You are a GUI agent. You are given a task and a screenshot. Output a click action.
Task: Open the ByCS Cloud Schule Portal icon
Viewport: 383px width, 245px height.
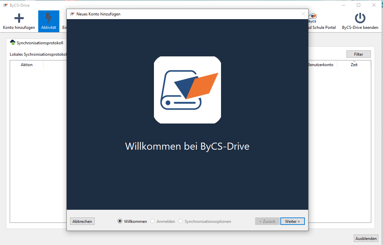pyautogui.click(x=313, y=17)
